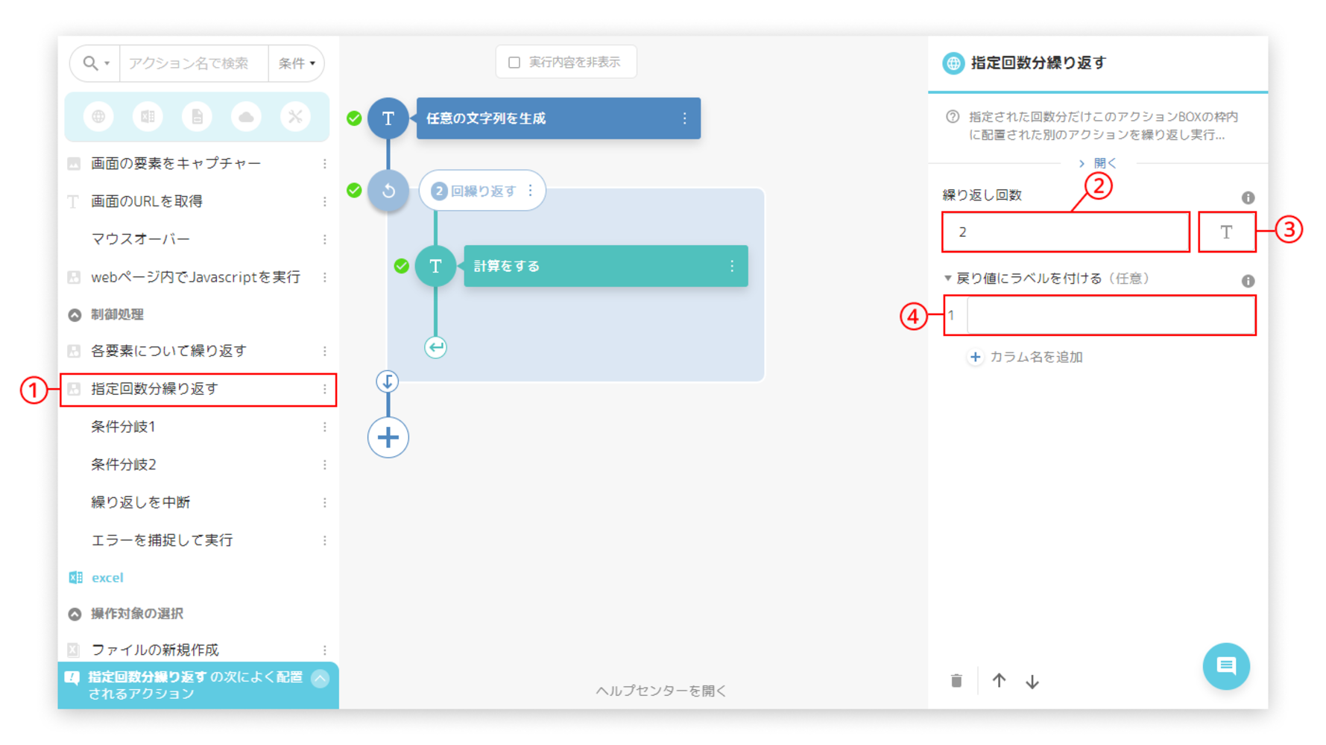Delete action with trash icon
The width and height of the screenshot is (1326, 745).
click(x=956, y=681)
